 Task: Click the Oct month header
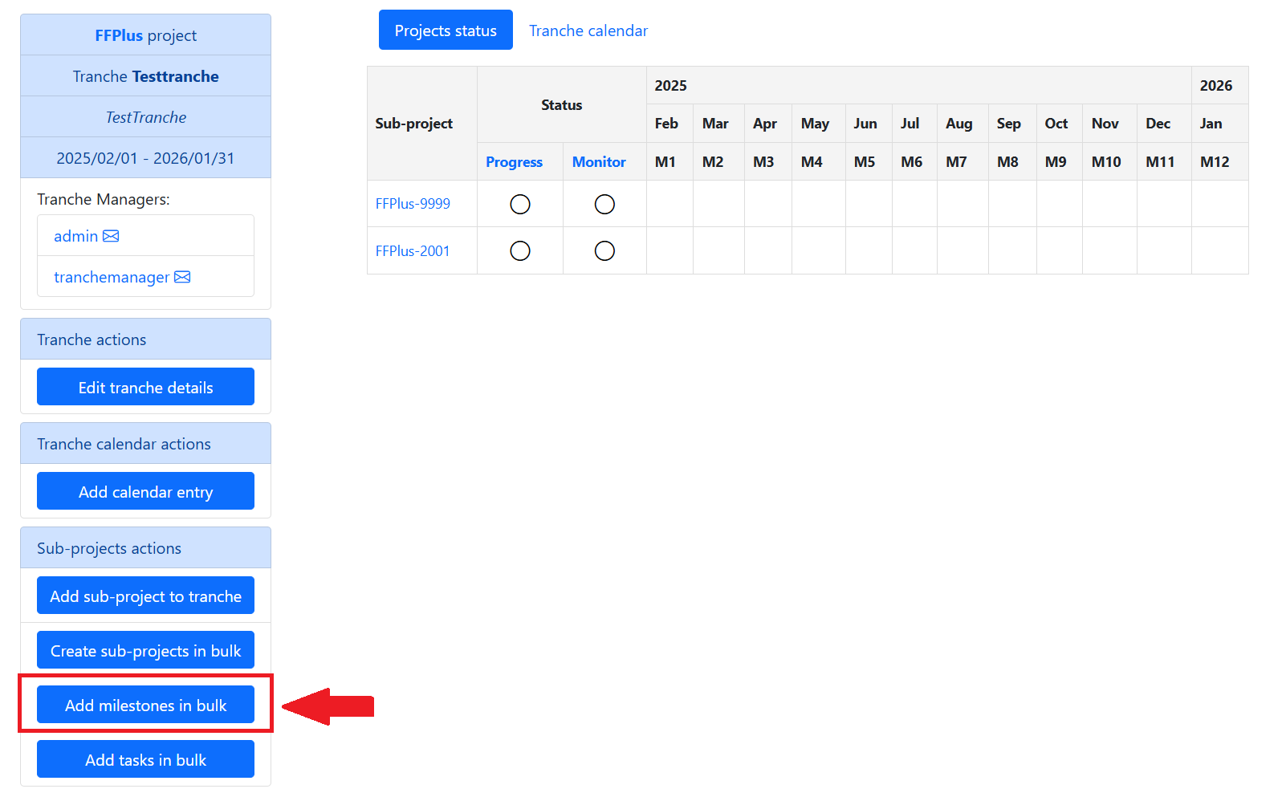(x=1060, y=124)
